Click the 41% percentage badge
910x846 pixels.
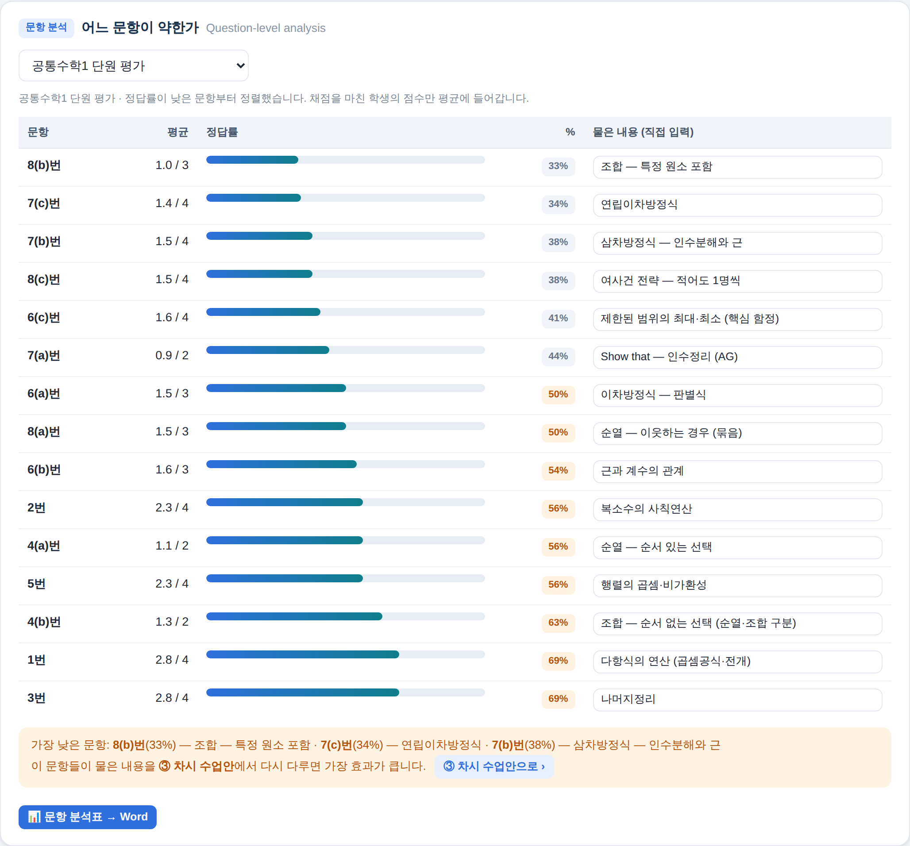click(x=558, y=318)
